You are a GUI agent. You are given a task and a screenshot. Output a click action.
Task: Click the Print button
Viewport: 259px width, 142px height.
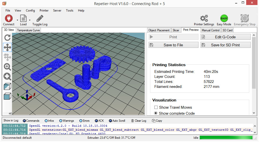[173, 37]
